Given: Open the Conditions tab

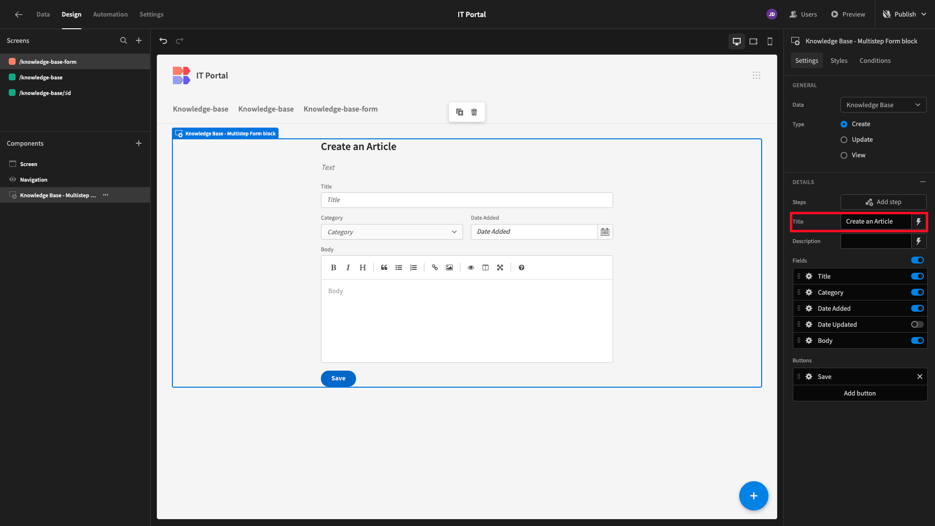Looking at the screenshot, I should click(x=875, y=61).
